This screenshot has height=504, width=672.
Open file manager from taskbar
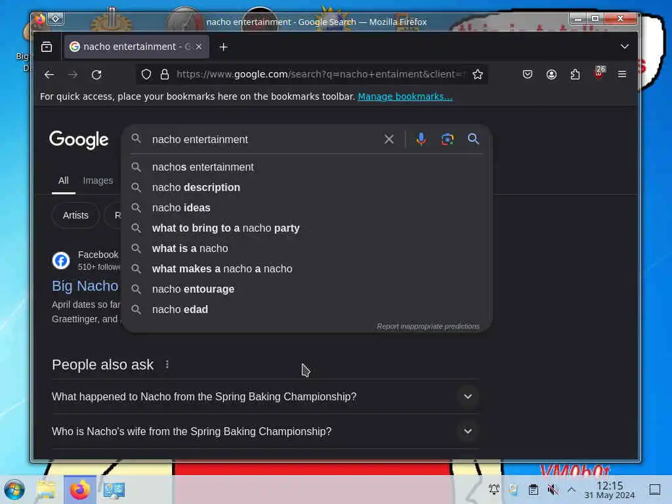46,490
